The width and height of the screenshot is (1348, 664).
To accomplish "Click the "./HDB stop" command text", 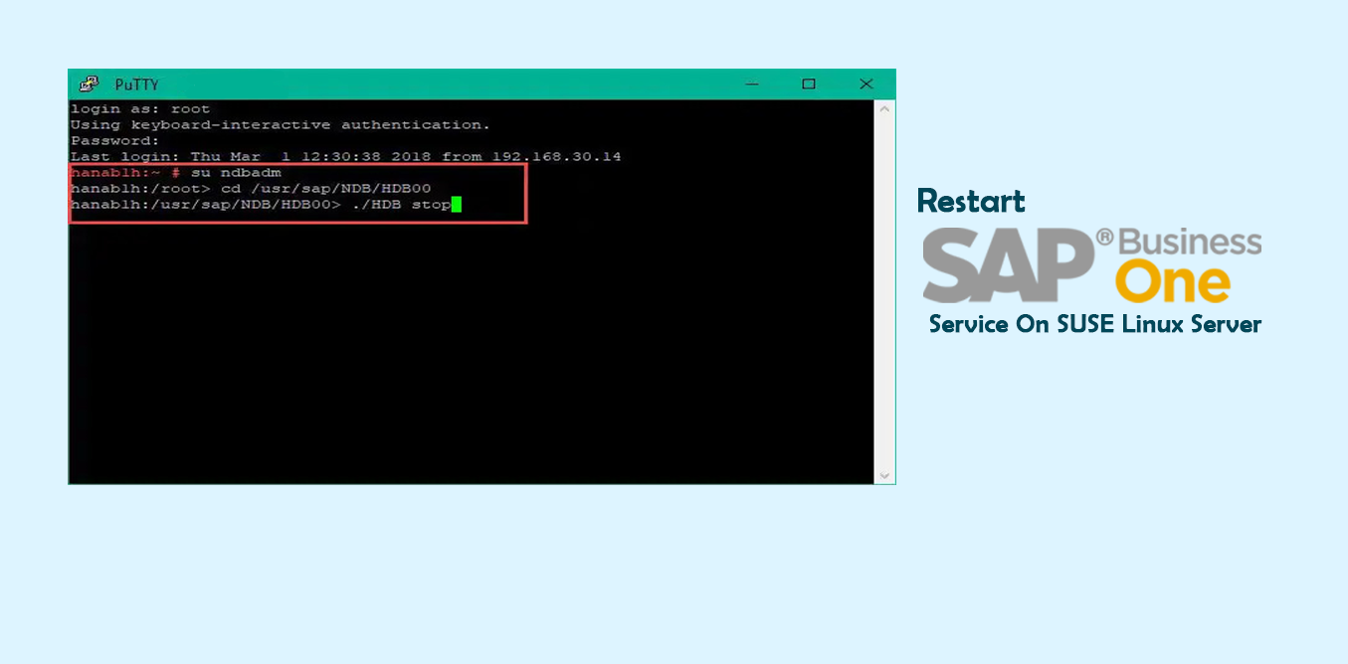I will (401, 205).
